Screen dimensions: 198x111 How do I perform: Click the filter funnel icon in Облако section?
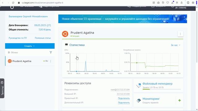click(51, 52)
